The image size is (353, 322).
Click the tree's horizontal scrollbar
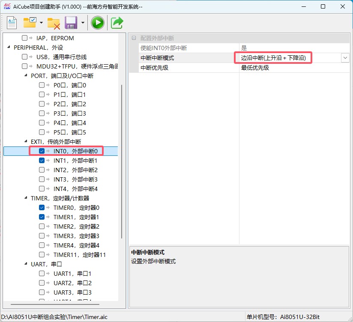point(55,304)
